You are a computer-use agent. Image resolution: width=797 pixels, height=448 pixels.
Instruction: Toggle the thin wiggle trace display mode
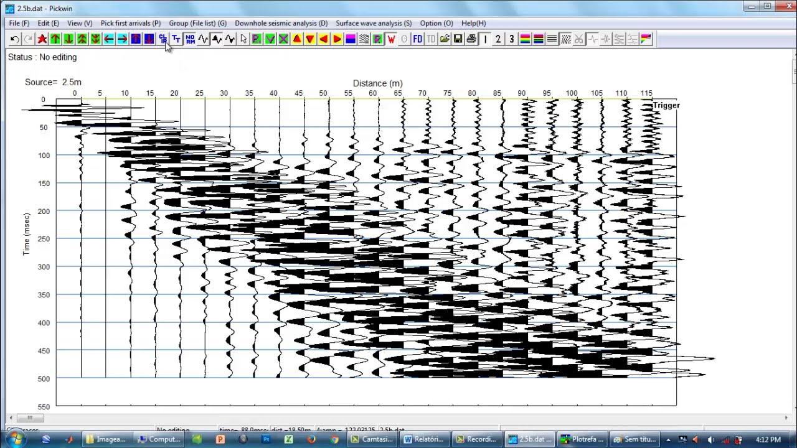point(203,39)
